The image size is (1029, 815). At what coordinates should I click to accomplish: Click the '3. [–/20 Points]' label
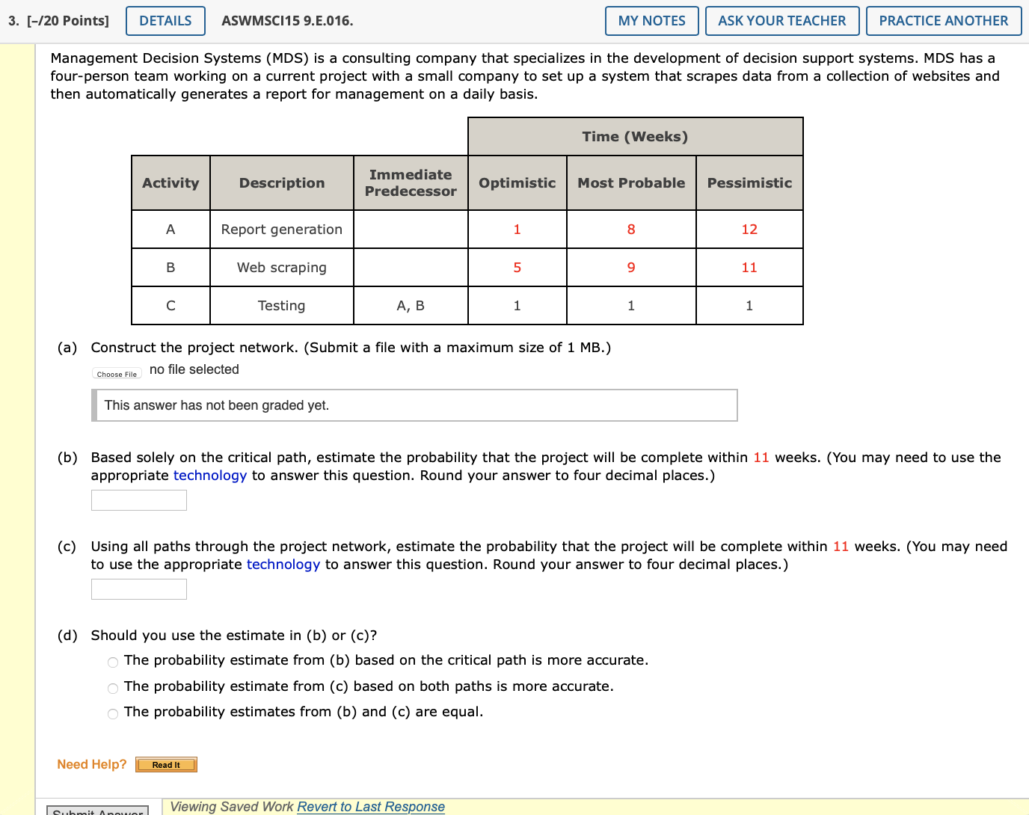coord(59,21)
